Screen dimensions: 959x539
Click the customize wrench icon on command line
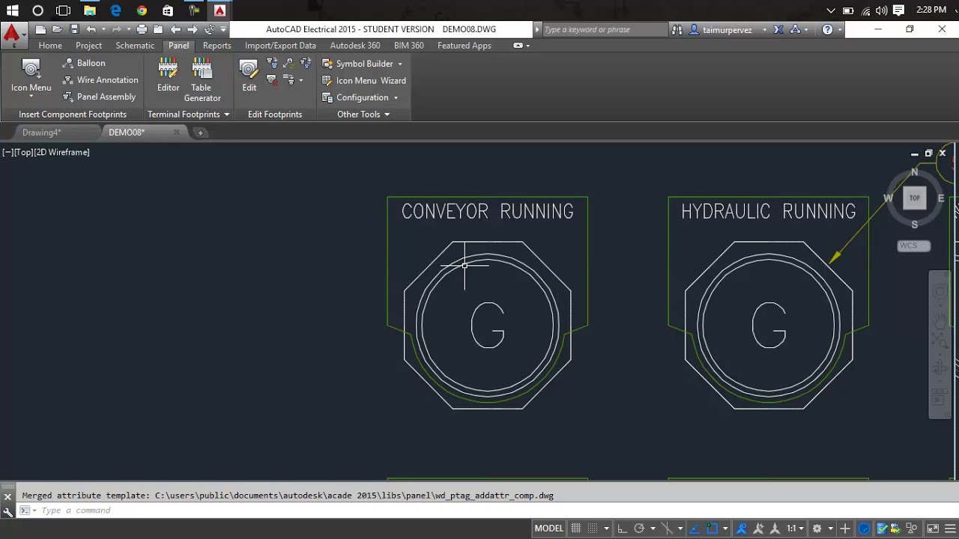pyautogui.click(x=7, y=511)
